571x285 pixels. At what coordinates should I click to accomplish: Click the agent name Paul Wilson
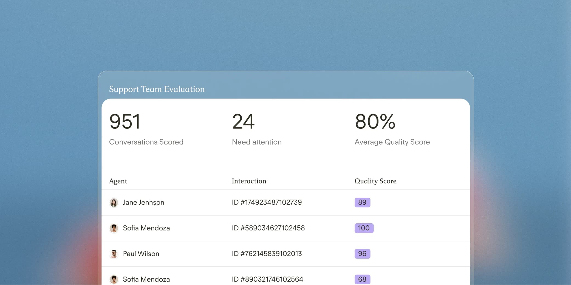coord(141,254)
